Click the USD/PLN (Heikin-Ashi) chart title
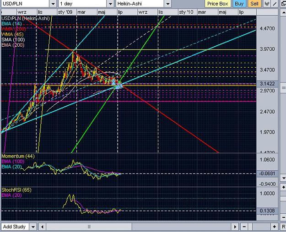The width and height of the screenshot is (286, 232). click(x=26, y=18)
